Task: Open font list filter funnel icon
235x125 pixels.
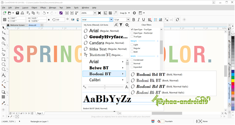Action: click(x=121, y=25)
